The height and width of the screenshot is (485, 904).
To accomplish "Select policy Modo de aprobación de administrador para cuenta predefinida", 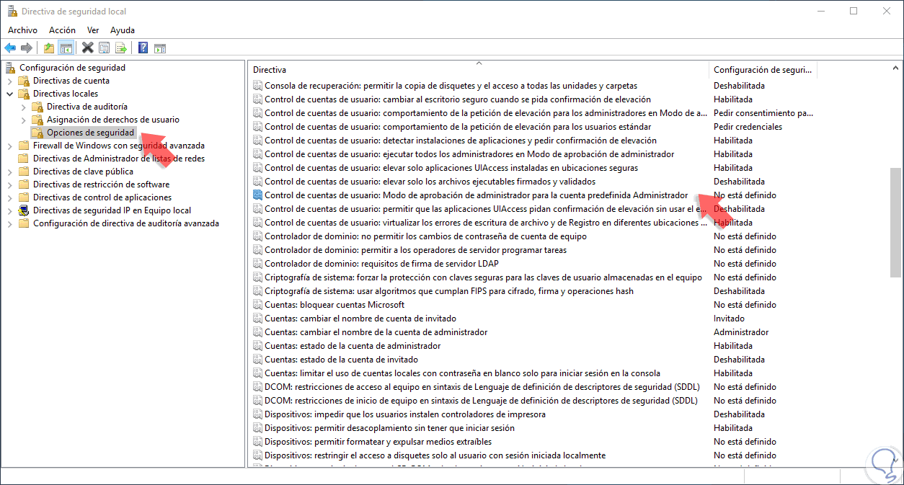I will (477, 195).
